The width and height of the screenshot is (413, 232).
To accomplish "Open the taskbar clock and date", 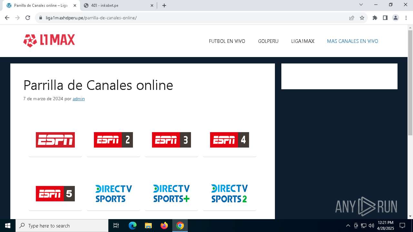I will coord(386,226).
